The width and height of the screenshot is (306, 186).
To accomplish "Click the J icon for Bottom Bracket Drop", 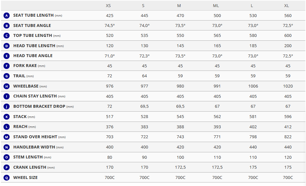I will pyautogui.click(x=7, y=106).
